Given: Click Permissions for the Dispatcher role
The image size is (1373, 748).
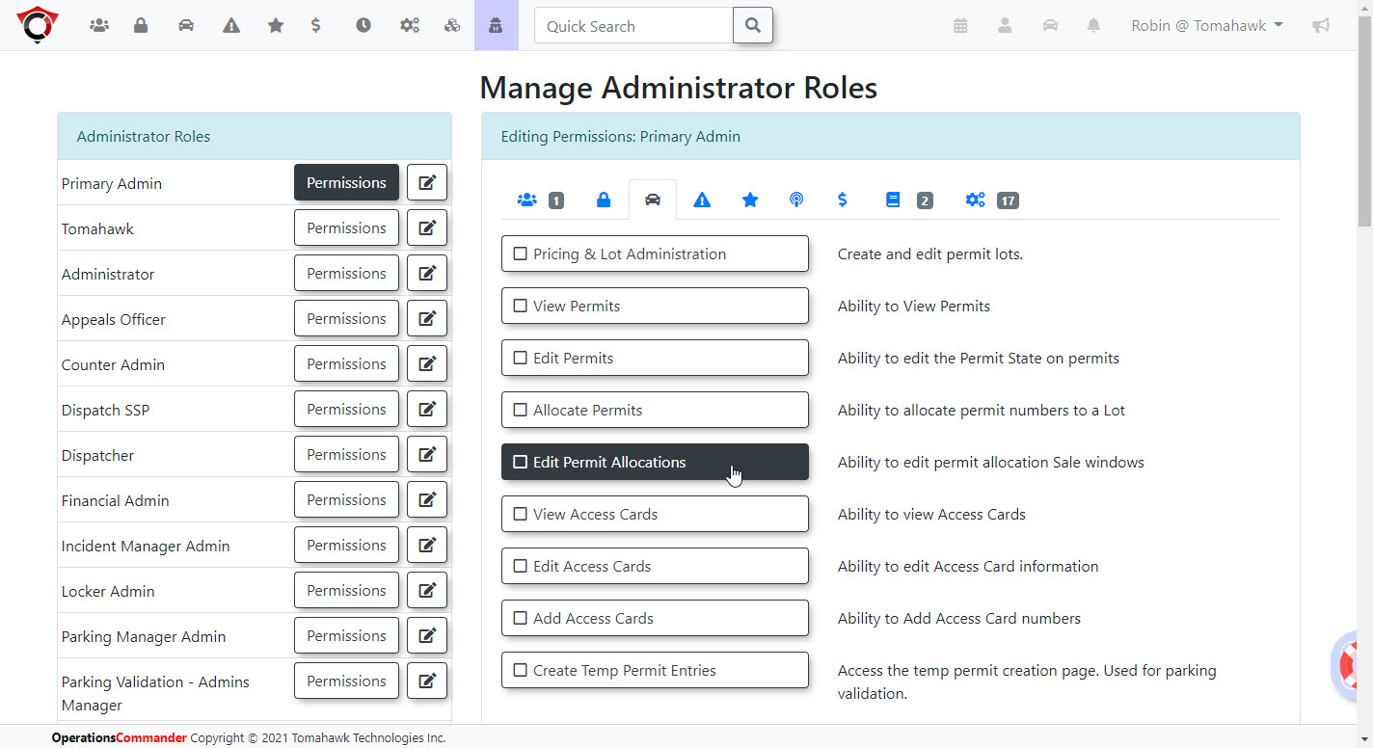Looking at the screenshot, I should click(x=346, y=454).
